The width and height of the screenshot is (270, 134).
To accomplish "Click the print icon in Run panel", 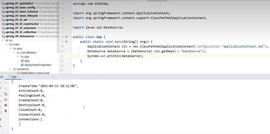I will (6, 105).
